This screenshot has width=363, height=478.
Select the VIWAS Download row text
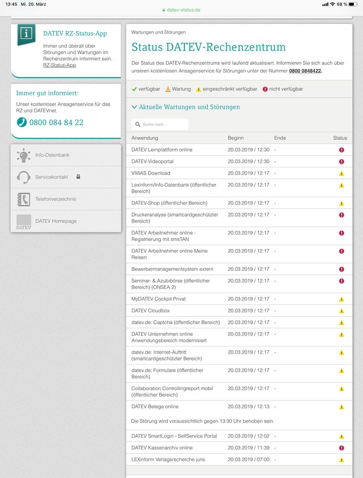[150, 173]
